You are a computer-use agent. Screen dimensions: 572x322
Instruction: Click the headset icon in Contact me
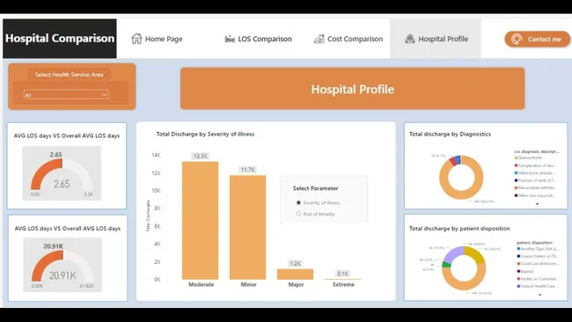click(517, 39)
